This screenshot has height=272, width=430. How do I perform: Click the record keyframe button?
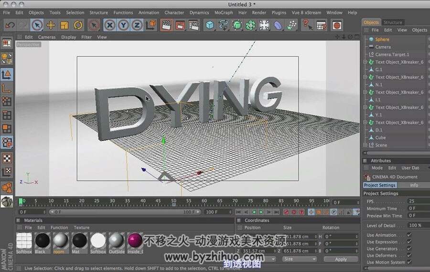tap(286, 212)
